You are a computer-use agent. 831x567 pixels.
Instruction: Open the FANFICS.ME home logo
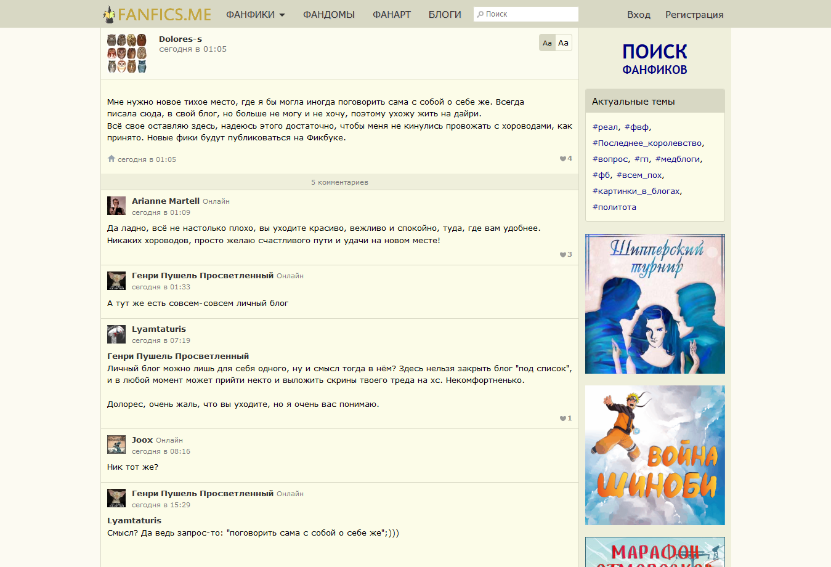coord(157,14)
